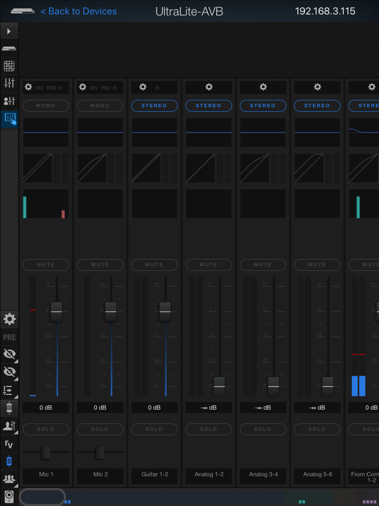Click the Mic 2 pan slider knob
The height and width of the screenshot is (506, 379).
[x=100, y=453]
